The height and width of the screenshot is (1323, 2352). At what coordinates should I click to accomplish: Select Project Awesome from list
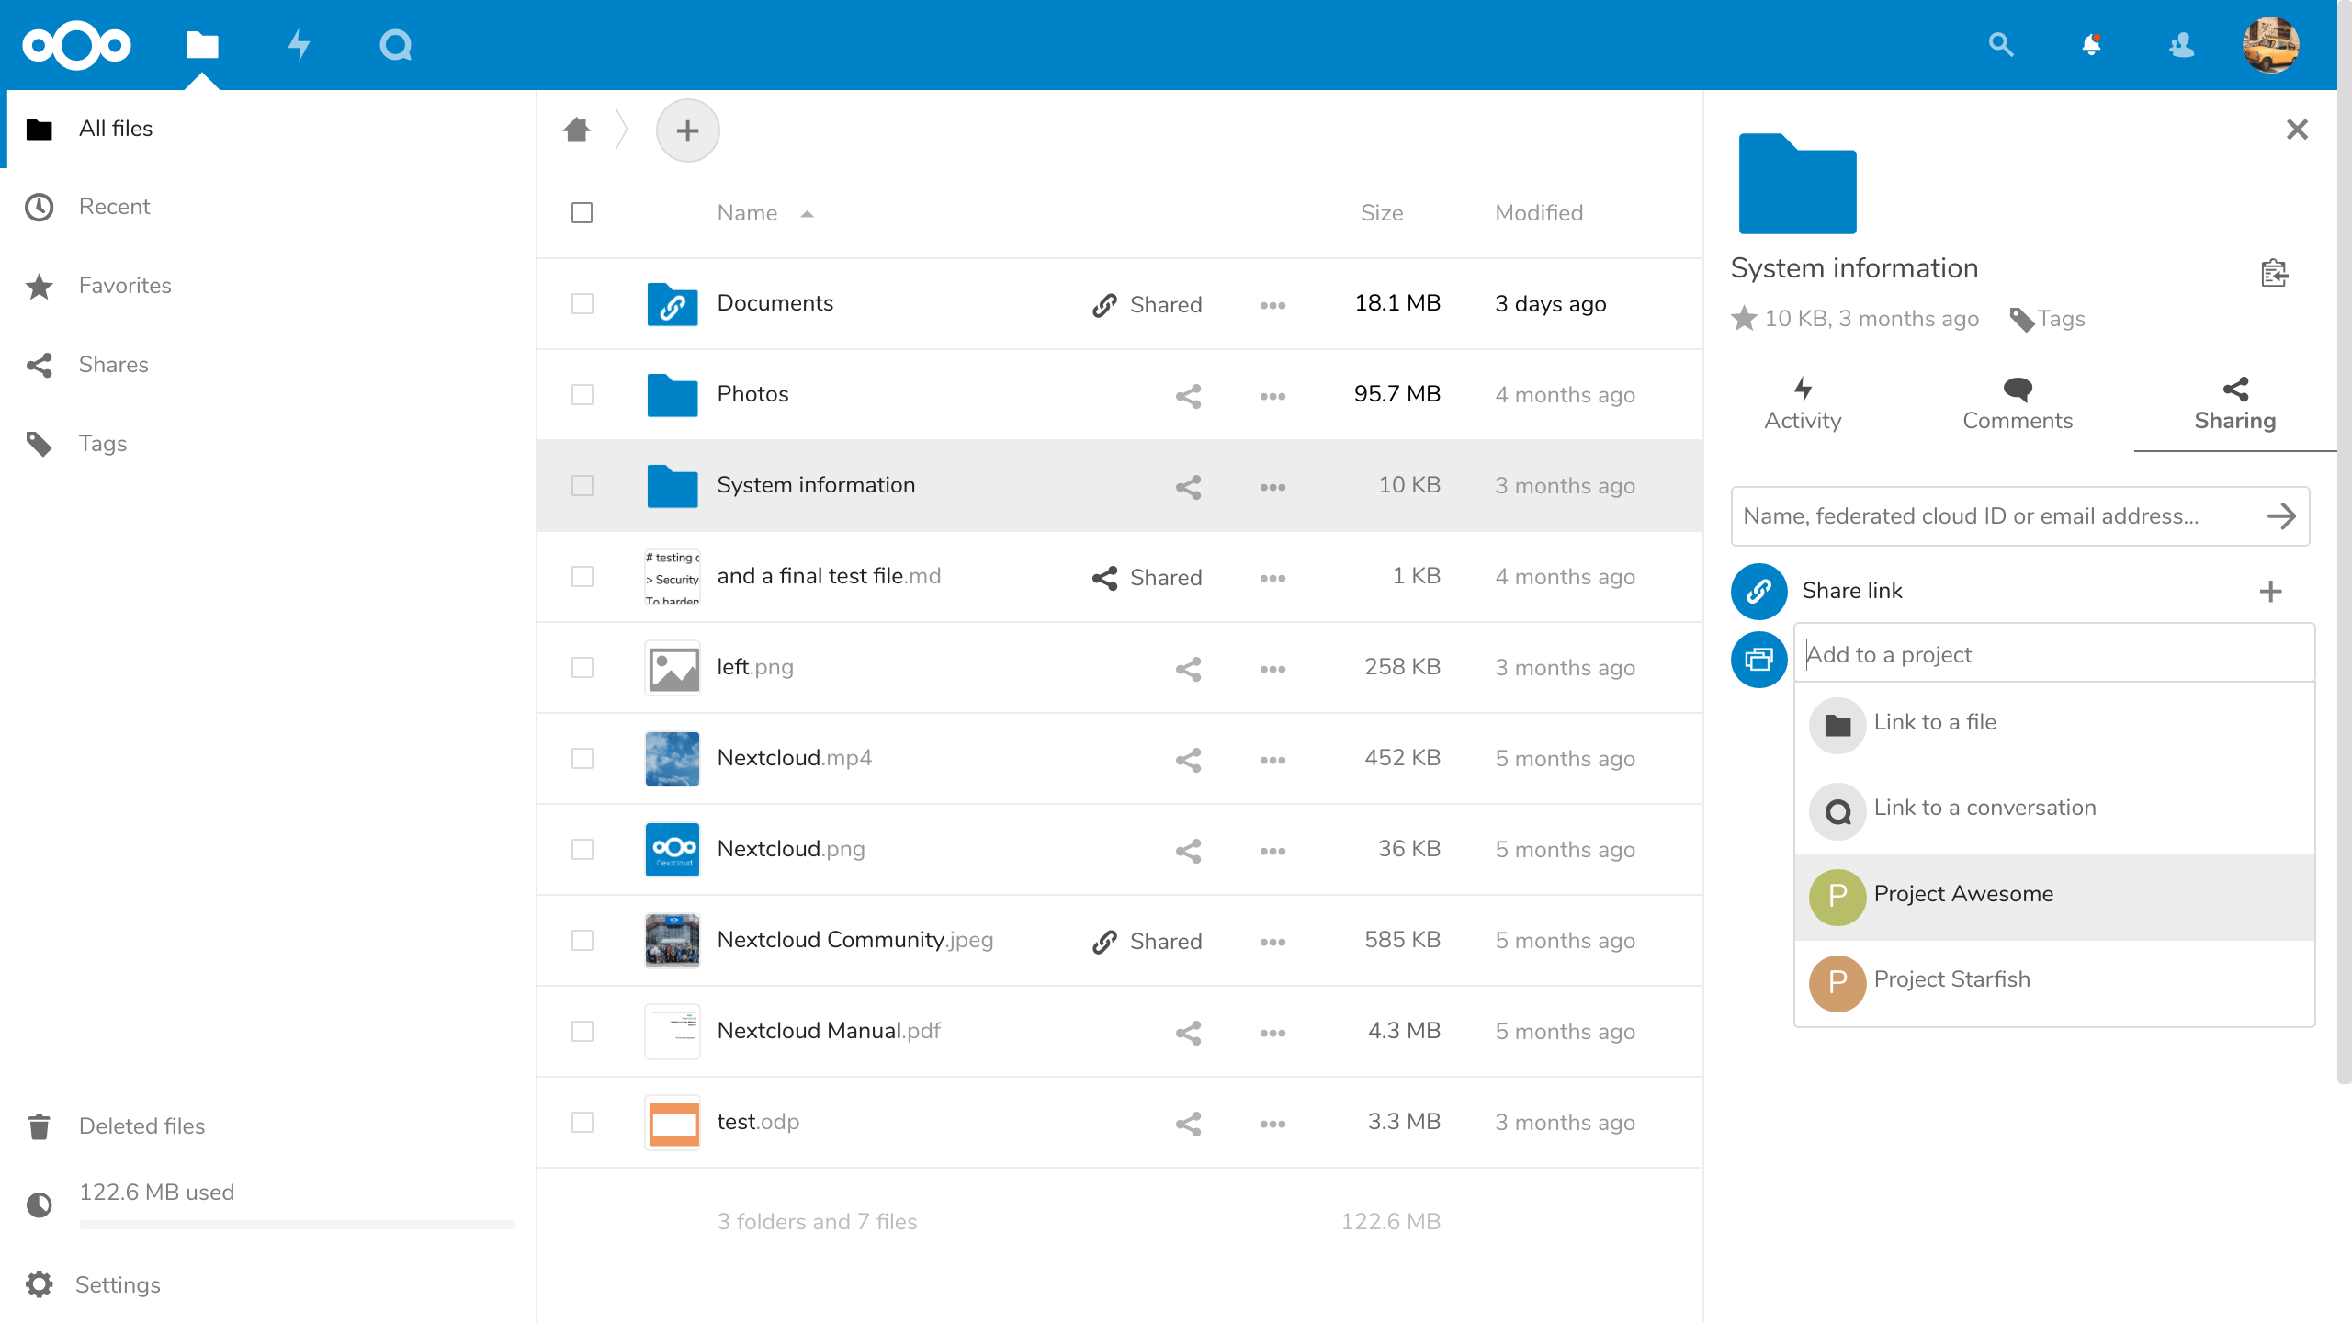coord(2054,896)
